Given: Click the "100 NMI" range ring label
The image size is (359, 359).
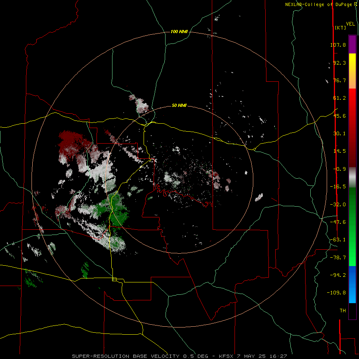Looking at the screenshot, I should (179, 32).
